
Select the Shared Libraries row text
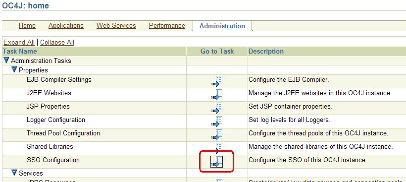[50, 146]
